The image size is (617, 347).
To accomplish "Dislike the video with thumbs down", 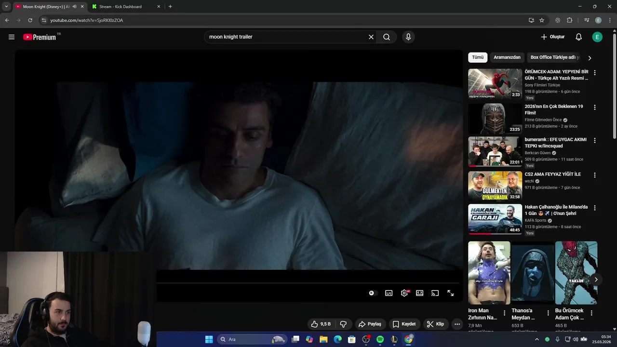I will pyautogui.click(x=344, y=324).
